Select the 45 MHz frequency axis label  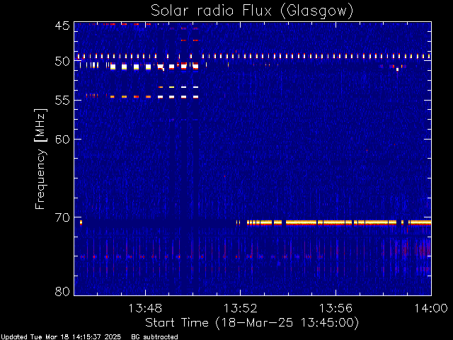(62, 25)
